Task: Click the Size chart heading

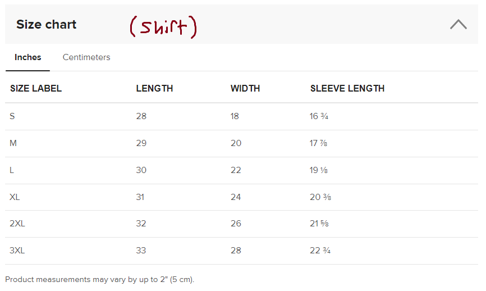Action: (46, 25)
